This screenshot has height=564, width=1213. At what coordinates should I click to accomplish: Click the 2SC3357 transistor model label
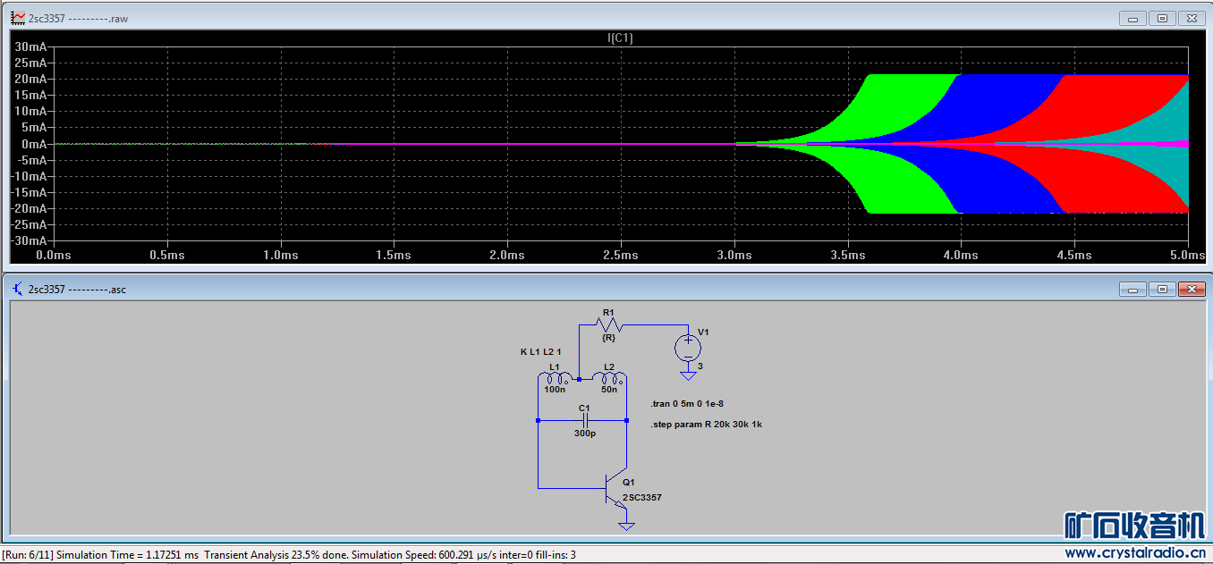(x=641, y=498)
